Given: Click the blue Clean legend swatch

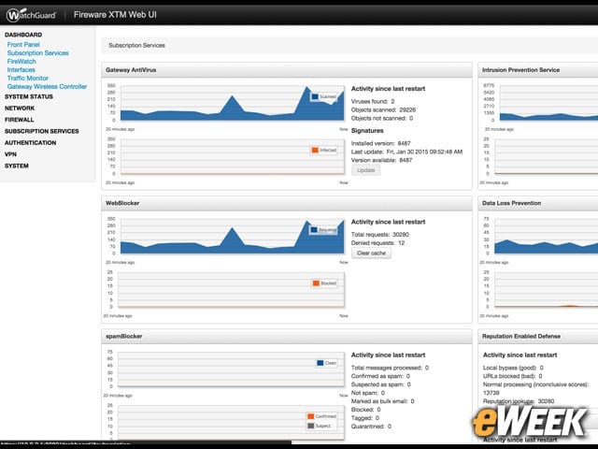Looking at the screenshot, I should (x=320, y=363).
